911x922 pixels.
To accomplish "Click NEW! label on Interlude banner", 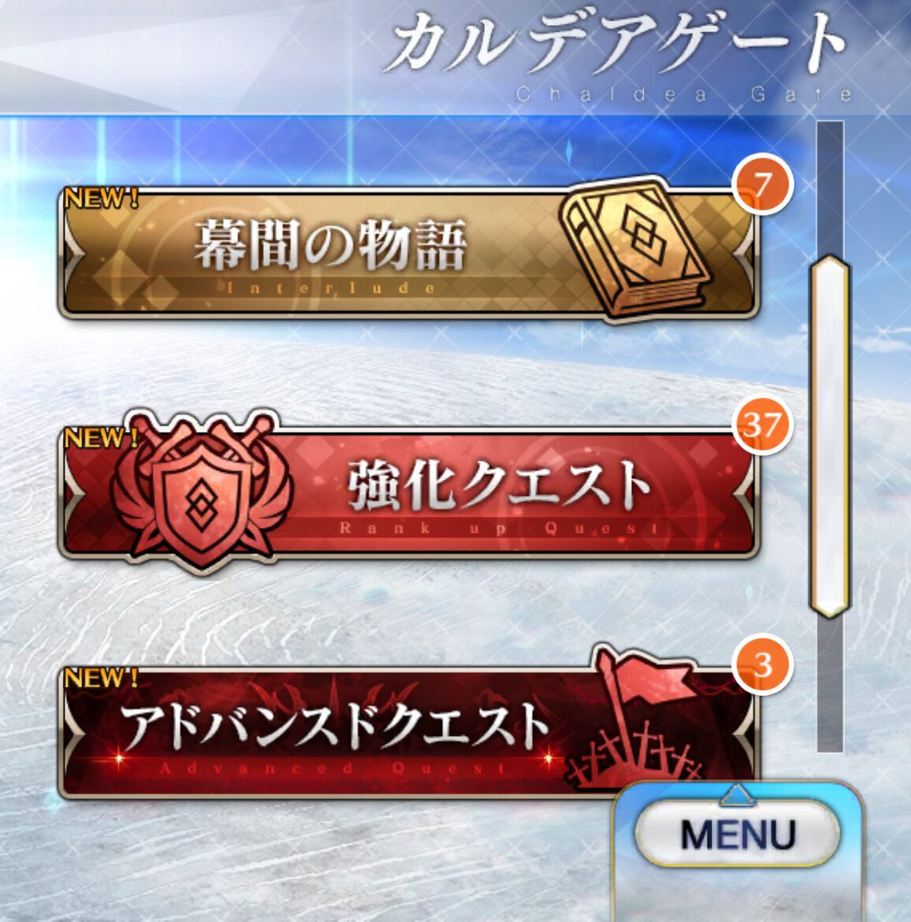I will 101,198.
